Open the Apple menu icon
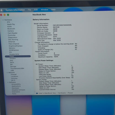 (1, 10)
